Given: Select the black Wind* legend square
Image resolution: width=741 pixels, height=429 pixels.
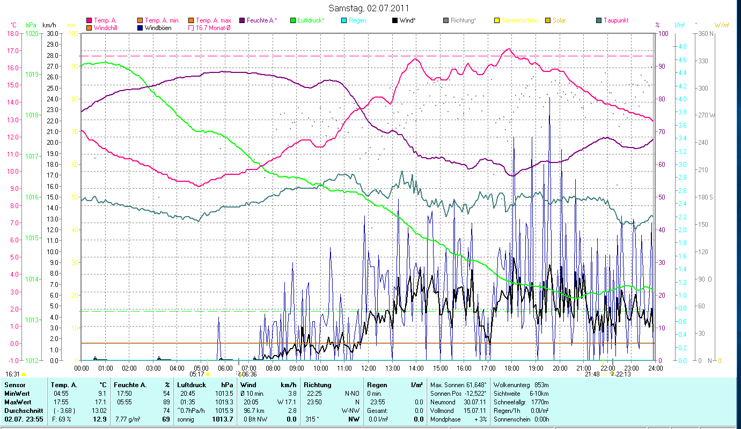Looking at the screenshot, I should point(395,20).
